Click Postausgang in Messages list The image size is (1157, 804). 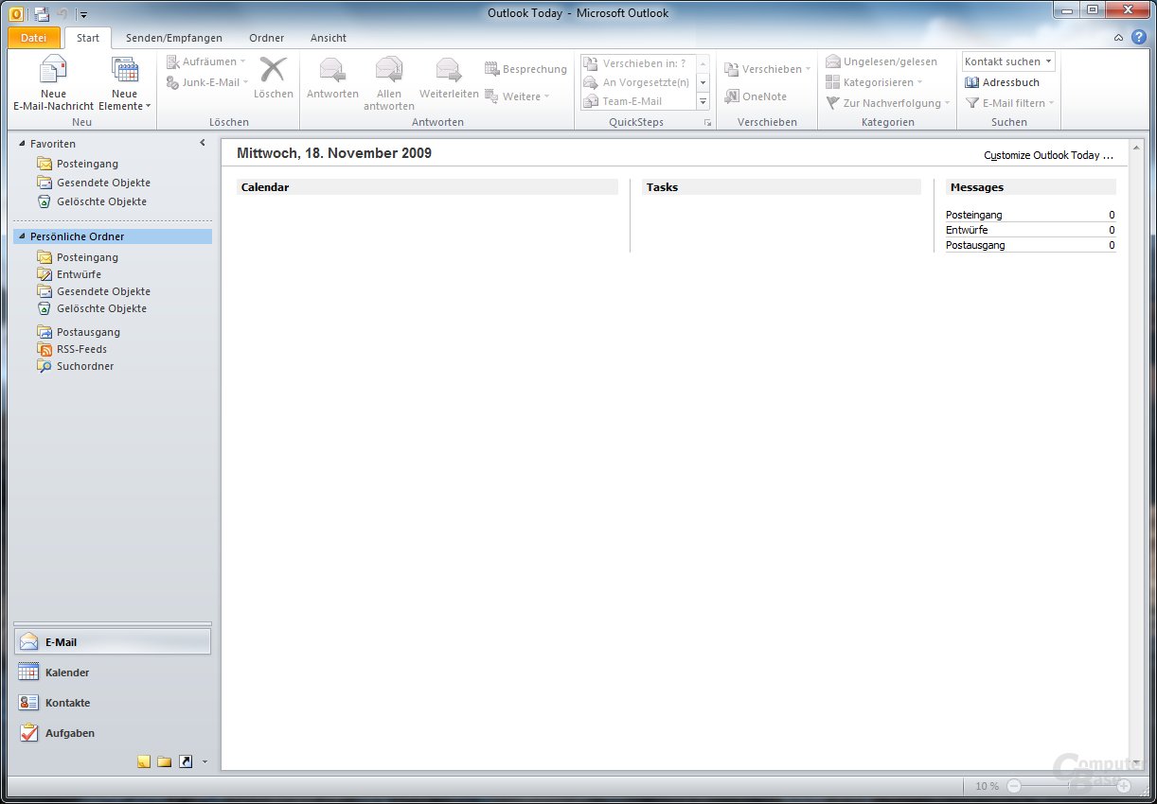coord(975,245)
